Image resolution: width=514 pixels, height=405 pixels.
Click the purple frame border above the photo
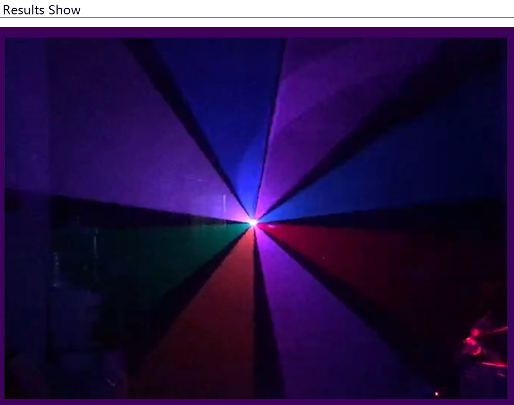tap(257, 32)
